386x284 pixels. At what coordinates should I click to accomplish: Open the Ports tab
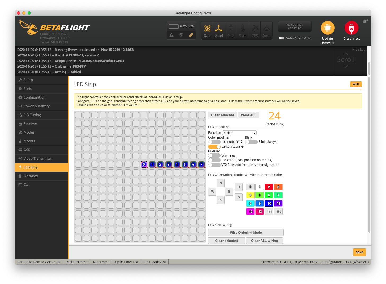click(42, 89)
